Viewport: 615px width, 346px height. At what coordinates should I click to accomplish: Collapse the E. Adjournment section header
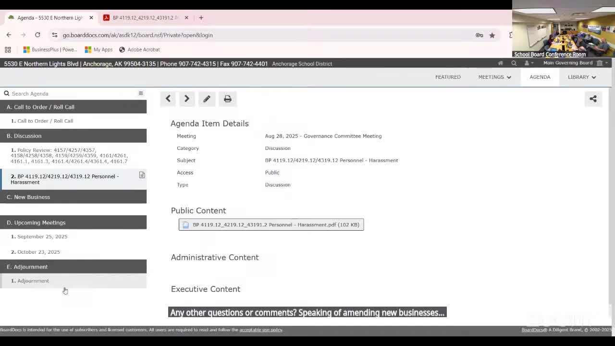click(73, 267)
